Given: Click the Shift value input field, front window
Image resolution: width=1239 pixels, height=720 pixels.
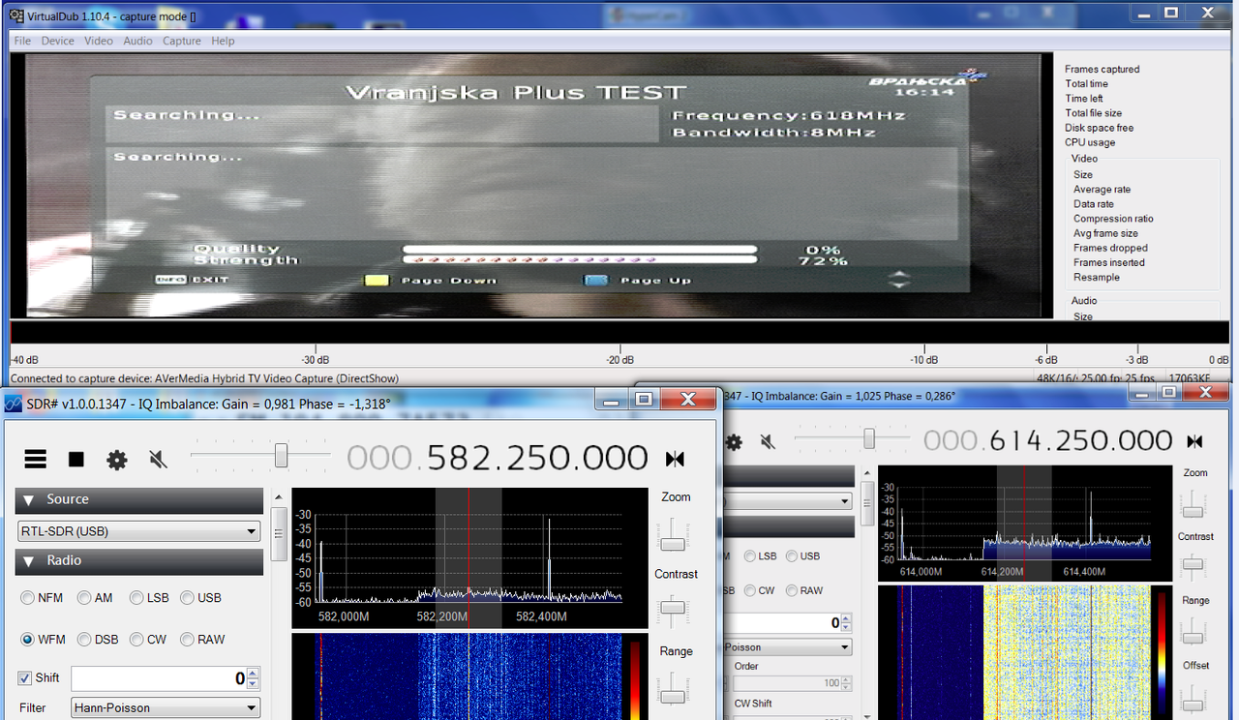Looking at the screenshot, I should tap(159, 678).
